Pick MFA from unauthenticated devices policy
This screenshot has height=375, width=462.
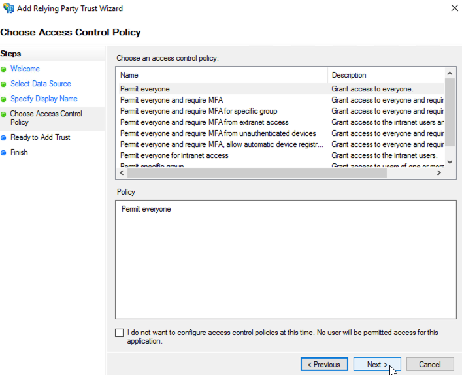218,133
